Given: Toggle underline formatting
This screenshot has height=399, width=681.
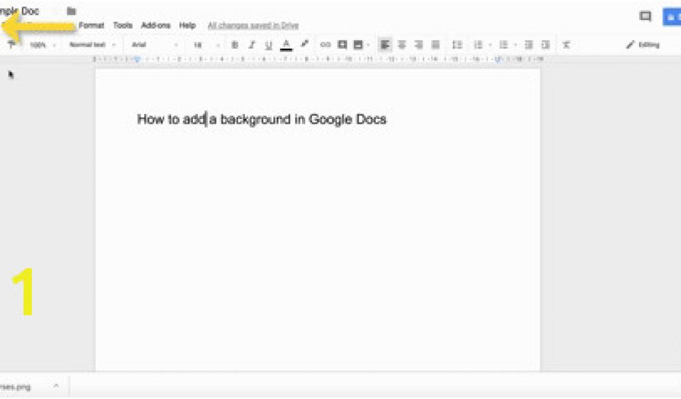Looking at the screenshot, I should (x=269, y=45).
